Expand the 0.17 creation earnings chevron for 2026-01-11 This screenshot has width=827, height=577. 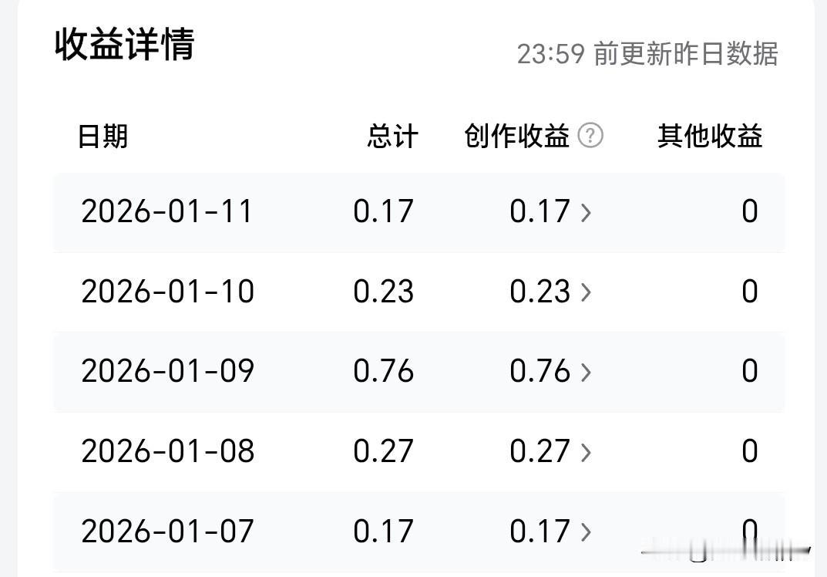coord(586,212)
